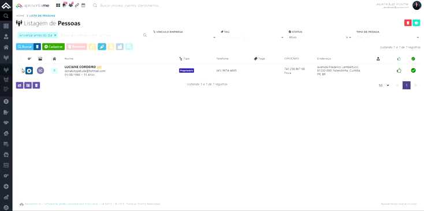Open the LUCIANE CORDEIRO name
The height and width of the screenshot is (211, 424).
click(x=80, y=67)
